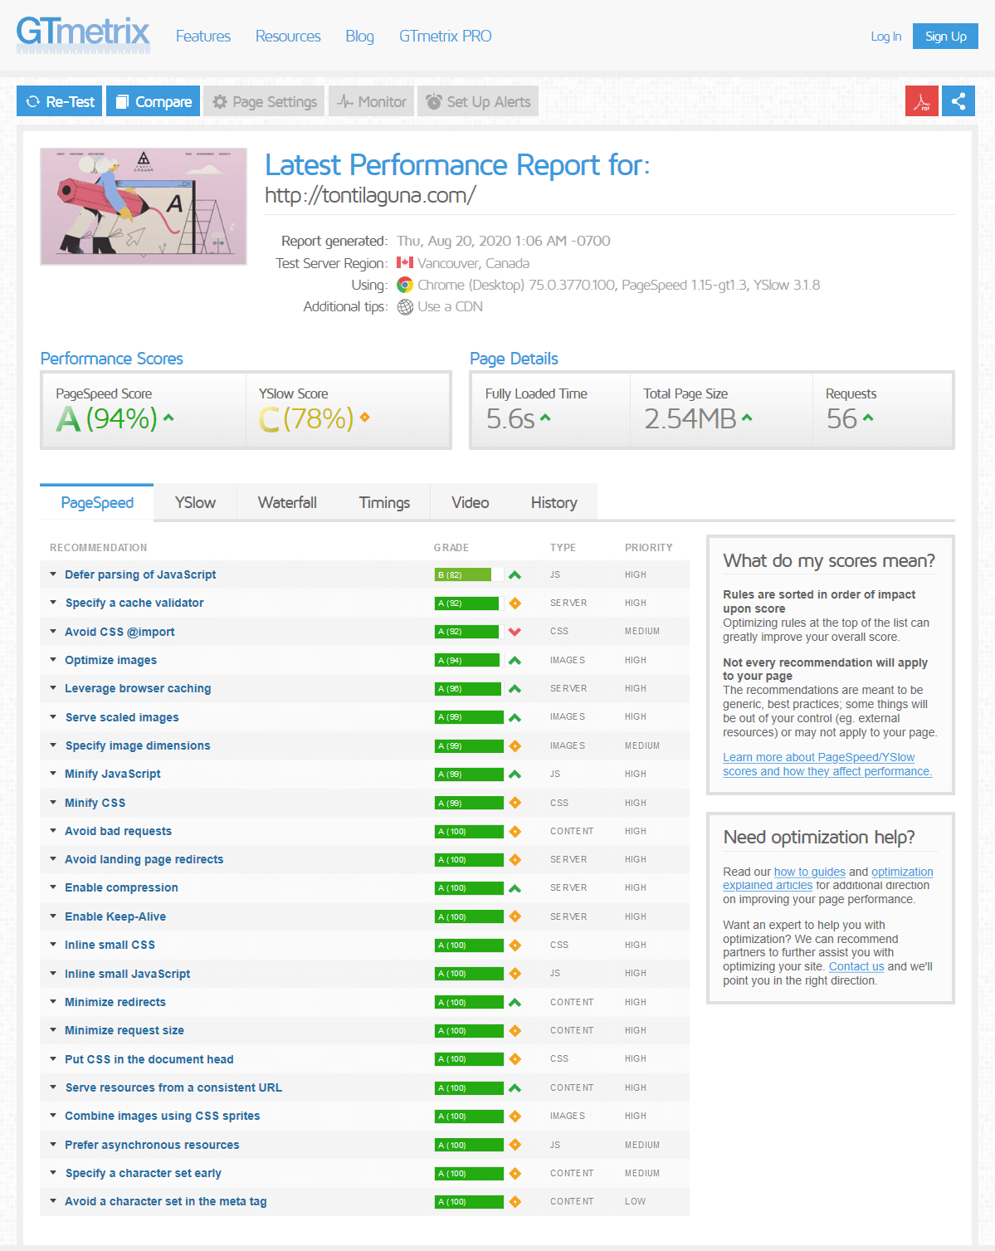Screen dimensions: 995x1251
Task: Click the orange diamond beside Specify a cache validator
Action: (x=515, y=604)
